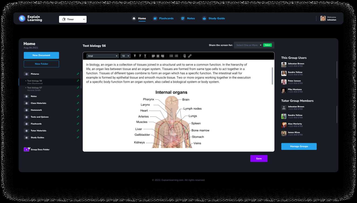Screen dimensions: 357x203
Task: Switch to the Flashcards tab
Action: pyautogui.click(x=163, y=19)
